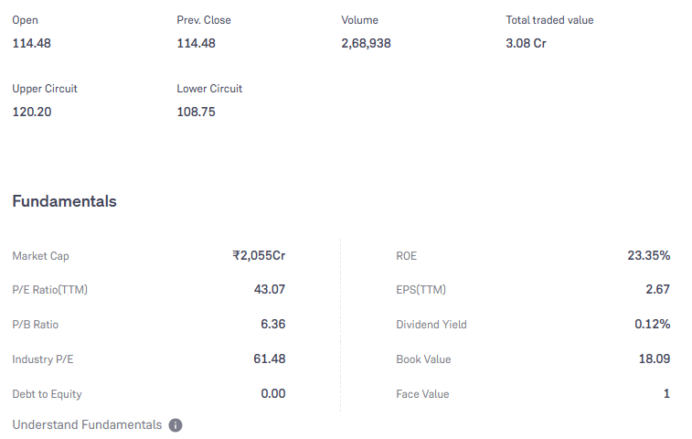Select the P/E Ratio(TTM) label
The width and height of the screenshot is (692, 439).
click(50, 290)
